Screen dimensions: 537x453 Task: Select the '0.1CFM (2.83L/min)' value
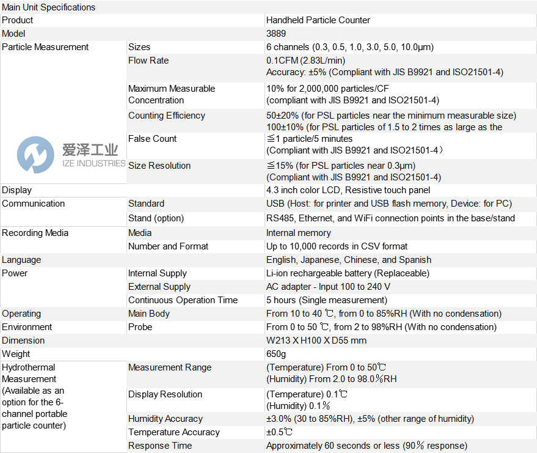coord(305,61)
